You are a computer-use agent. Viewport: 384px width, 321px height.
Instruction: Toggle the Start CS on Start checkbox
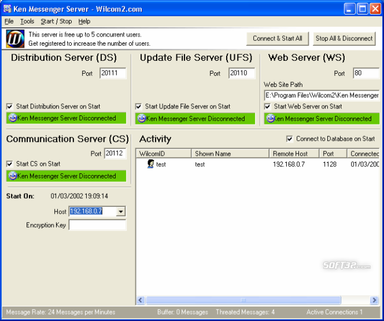[10, 164]
